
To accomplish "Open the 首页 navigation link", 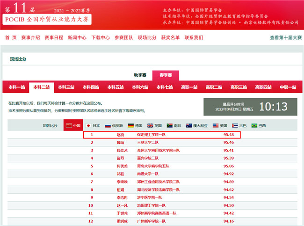I will (11, 37).
